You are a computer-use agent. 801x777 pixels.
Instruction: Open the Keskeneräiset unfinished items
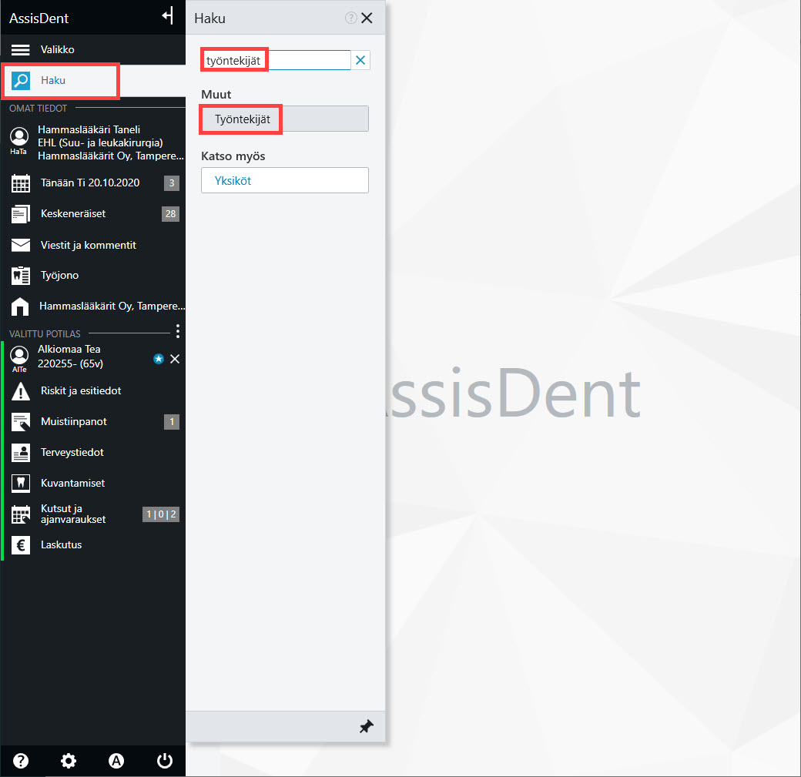(93, 214)
